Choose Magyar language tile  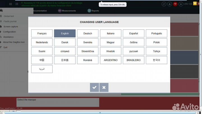pyautogui.click(x=111, y=42)
